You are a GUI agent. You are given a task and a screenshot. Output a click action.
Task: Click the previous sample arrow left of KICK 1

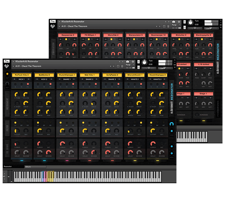point(14,79)
